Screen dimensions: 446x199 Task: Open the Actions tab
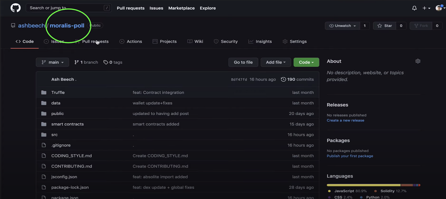[131, 41]
